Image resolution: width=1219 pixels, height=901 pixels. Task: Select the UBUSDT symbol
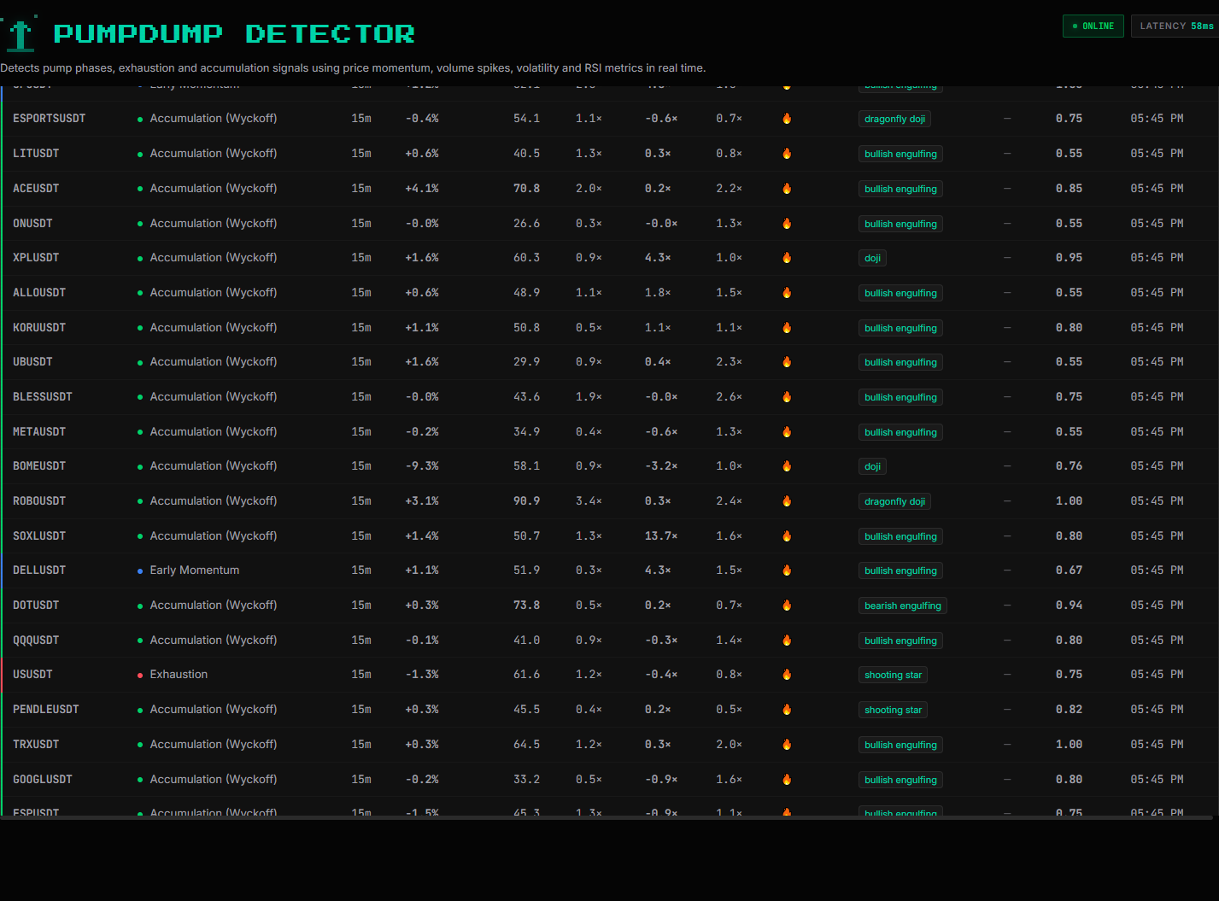coord(32,362)
